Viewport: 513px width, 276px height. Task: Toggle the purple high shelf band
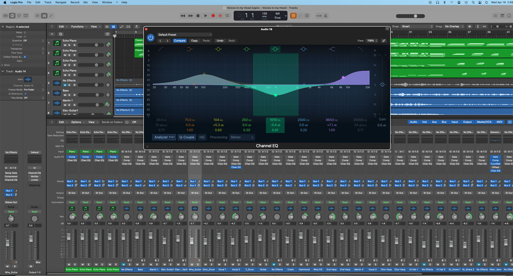click(x=332, y=49)
